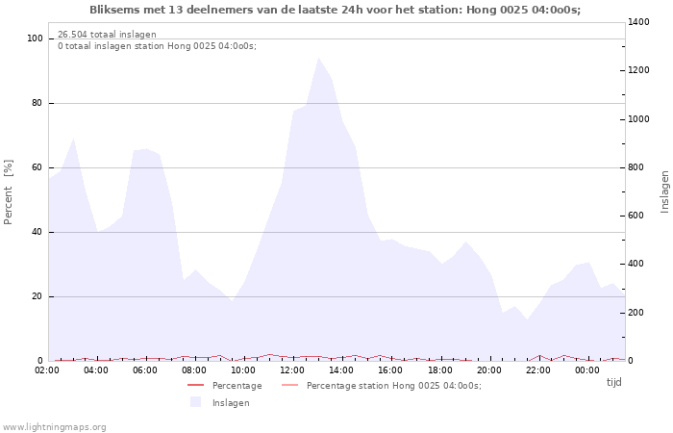Screen dimensions: 673x433
Task: Click the pink Percentage station legend line
Action: tap(288, 386)
